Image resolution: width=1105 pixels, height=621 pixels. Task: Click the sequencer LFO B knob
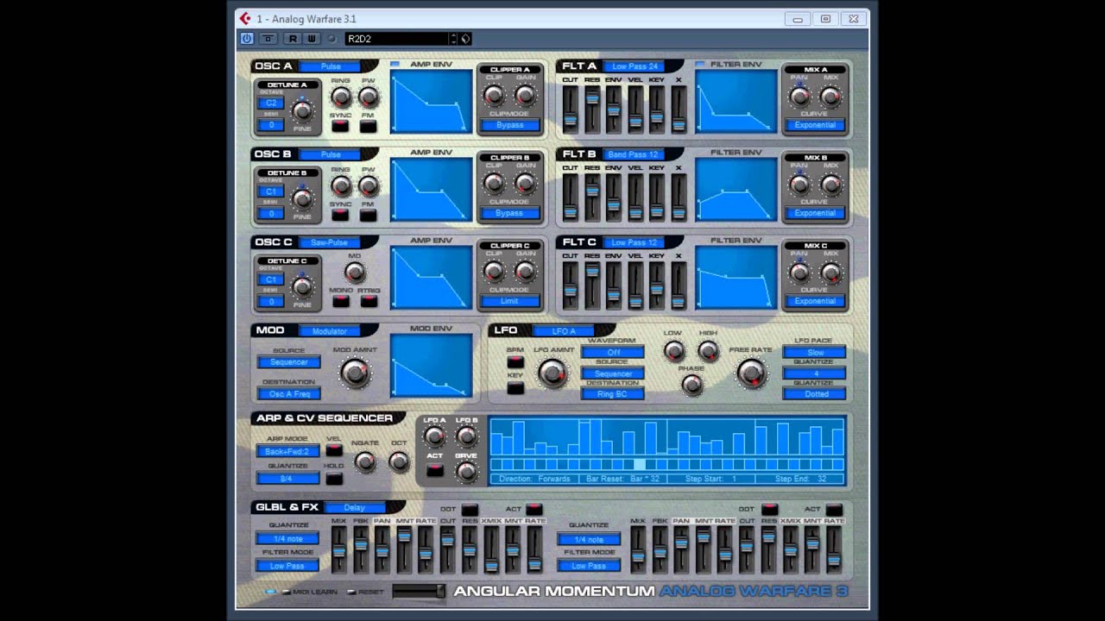[466, 436]
